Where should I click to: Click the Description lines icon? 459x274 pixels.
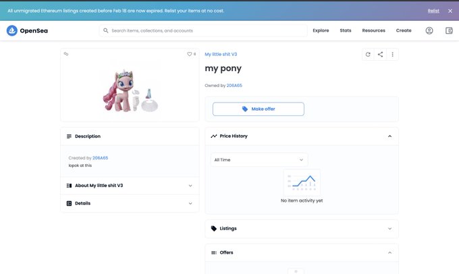pyautogui.click(x=69, y=136)
